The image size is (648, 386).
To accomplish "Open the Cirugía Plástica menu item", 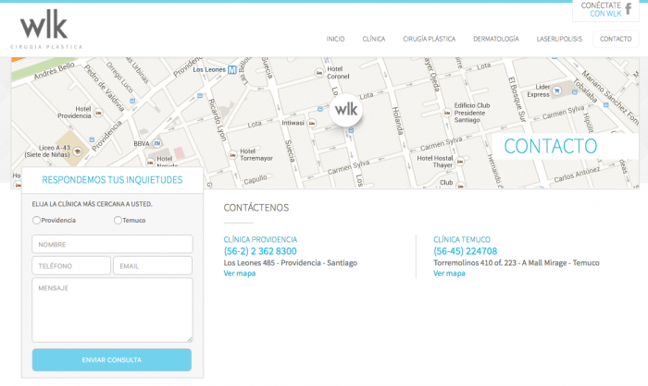I will point(429,39).
